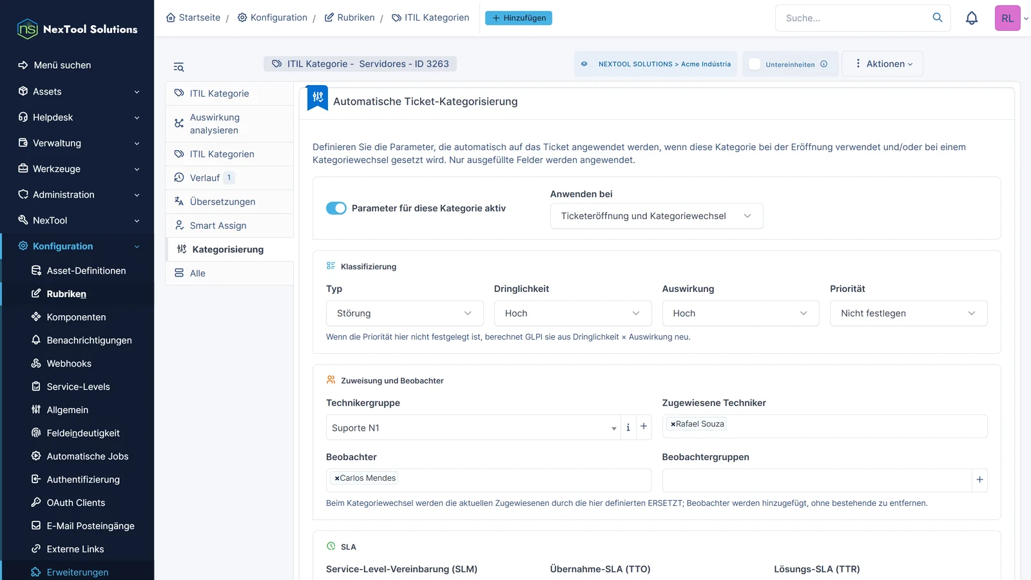The image size is (1031, 580).
Task: Go to Startseite breadcrumb link
Action: (x=193, y=17)
